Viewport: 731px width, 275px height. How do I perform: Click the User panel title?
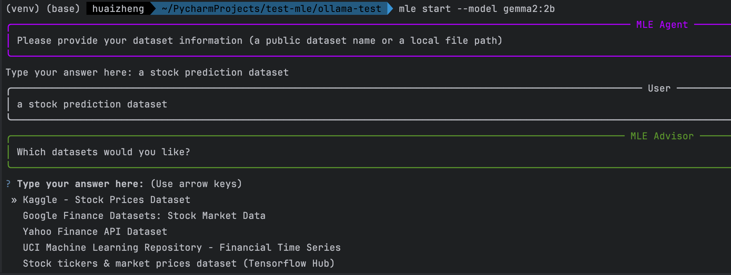pyautogui.click(x=659, y=88)
